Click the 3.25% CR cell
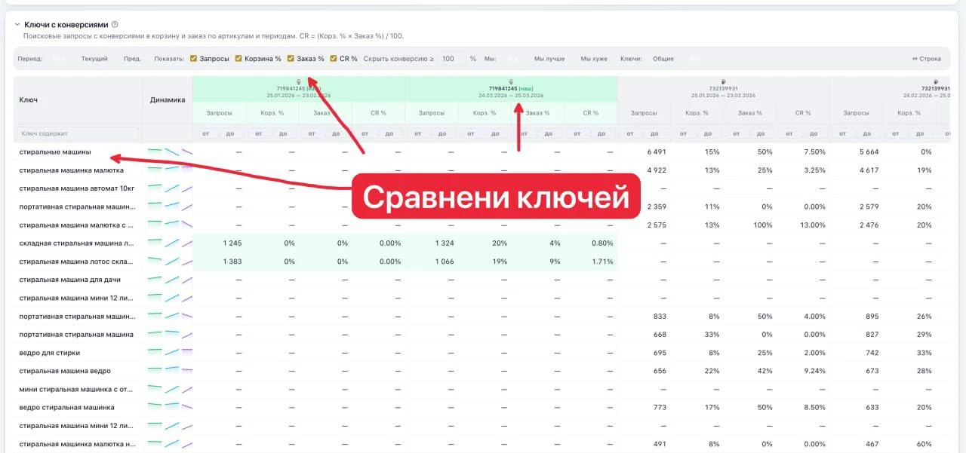 (x=815, y=170)
